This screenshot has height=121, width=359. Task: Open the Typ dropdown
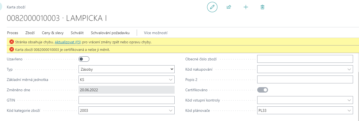pyautogui.click(x=126, y=69)
